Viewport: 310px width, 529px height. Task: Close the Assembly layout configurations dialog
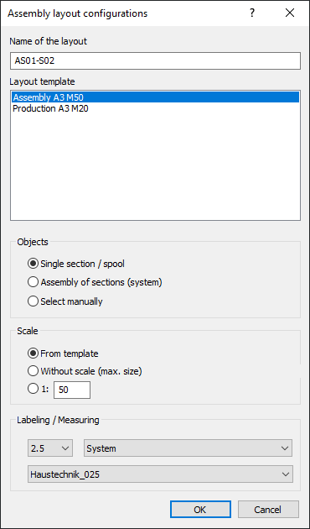click(289, 13)
